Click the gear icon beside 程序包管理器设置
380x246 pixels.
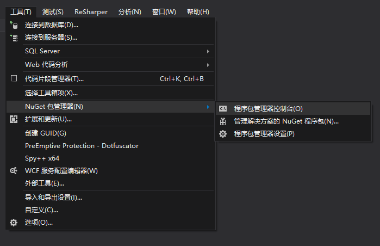pyautogui.click(x=223, y=134)
